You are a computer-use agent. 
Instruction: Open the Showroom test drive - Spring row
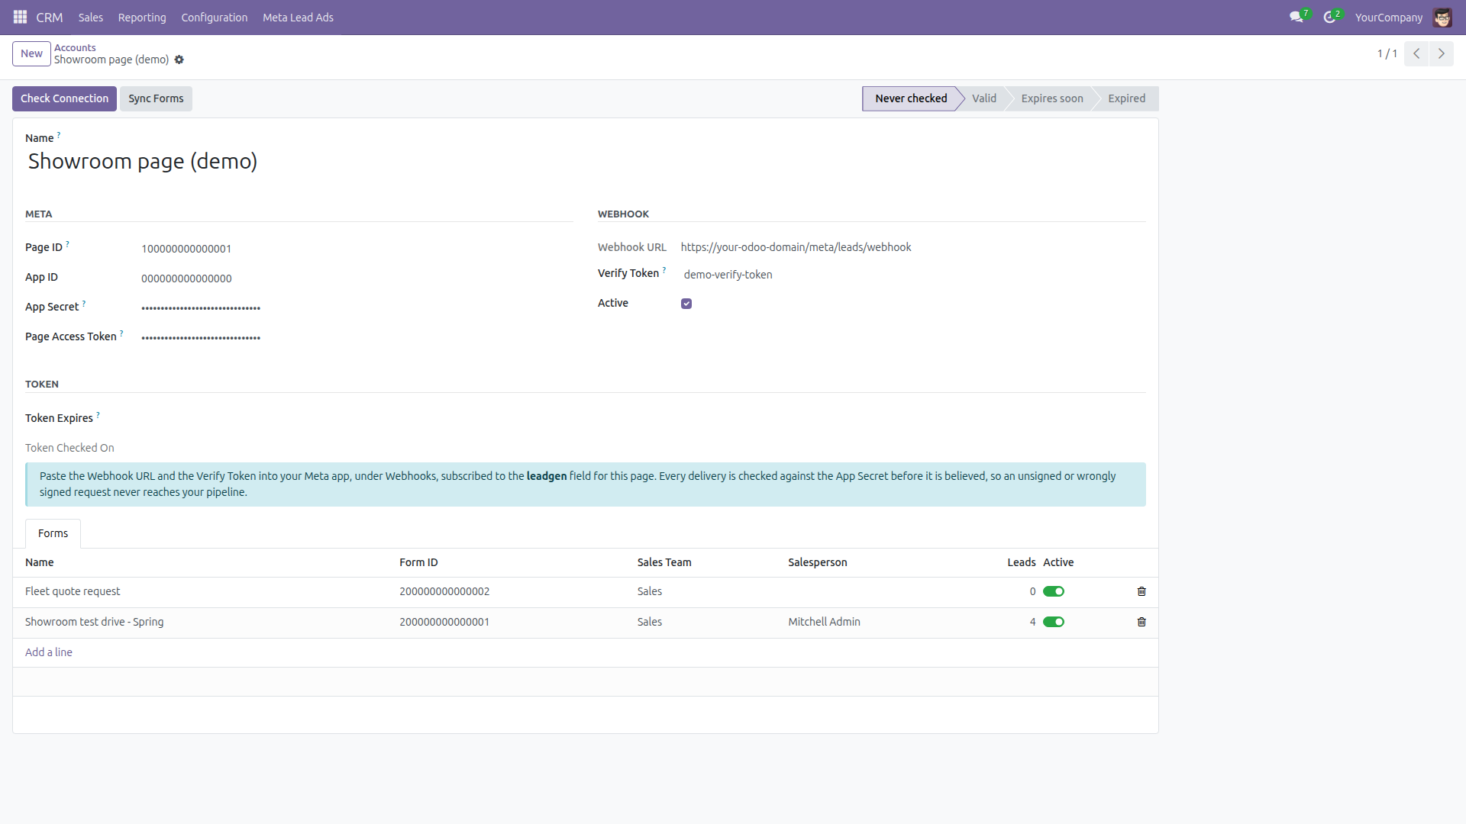pyautogui.click(x=586, y=623)
